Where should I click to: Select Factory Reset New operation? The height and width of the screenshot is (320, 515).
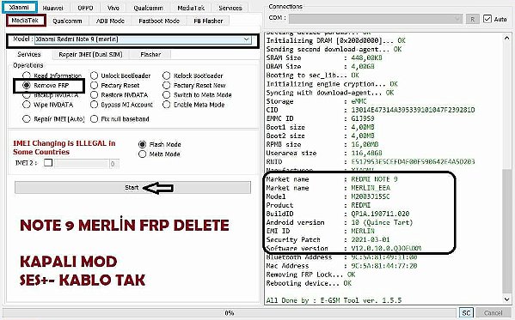coord(194,85)
